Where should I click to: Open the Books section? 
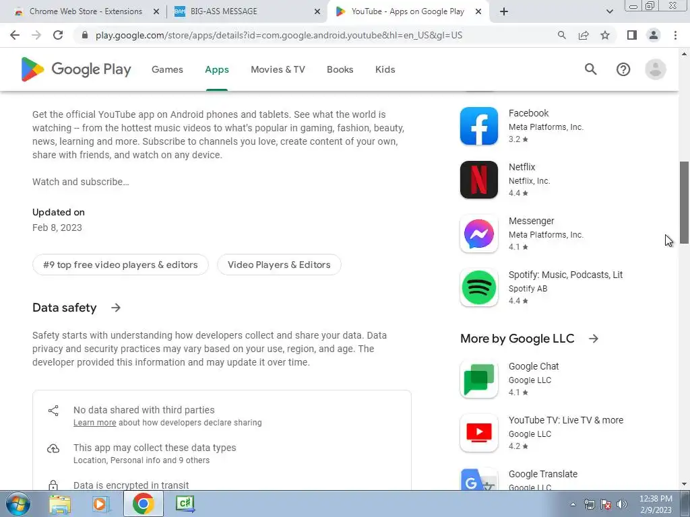(340, 69)
